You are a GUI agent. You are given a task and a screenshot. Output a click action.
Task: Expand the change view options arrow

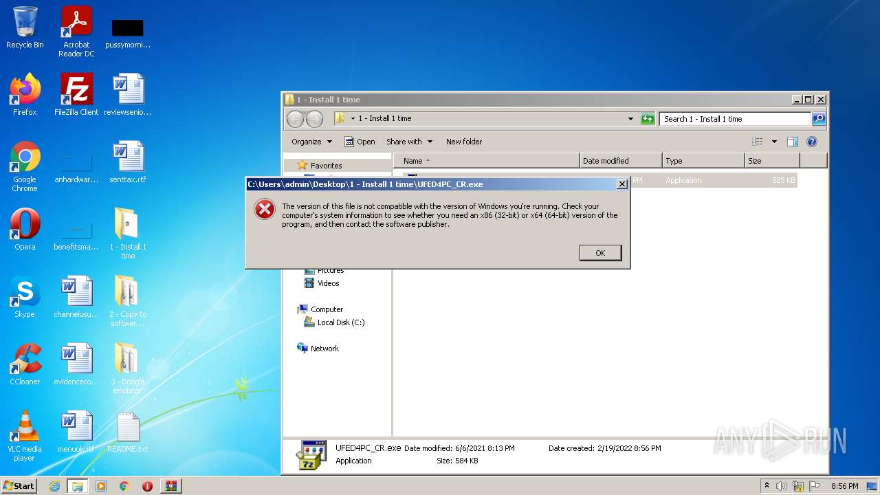click(x=774, y=142)
